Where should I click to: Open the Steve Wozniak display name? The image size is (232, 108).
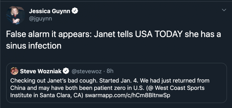tap(41, 71)
